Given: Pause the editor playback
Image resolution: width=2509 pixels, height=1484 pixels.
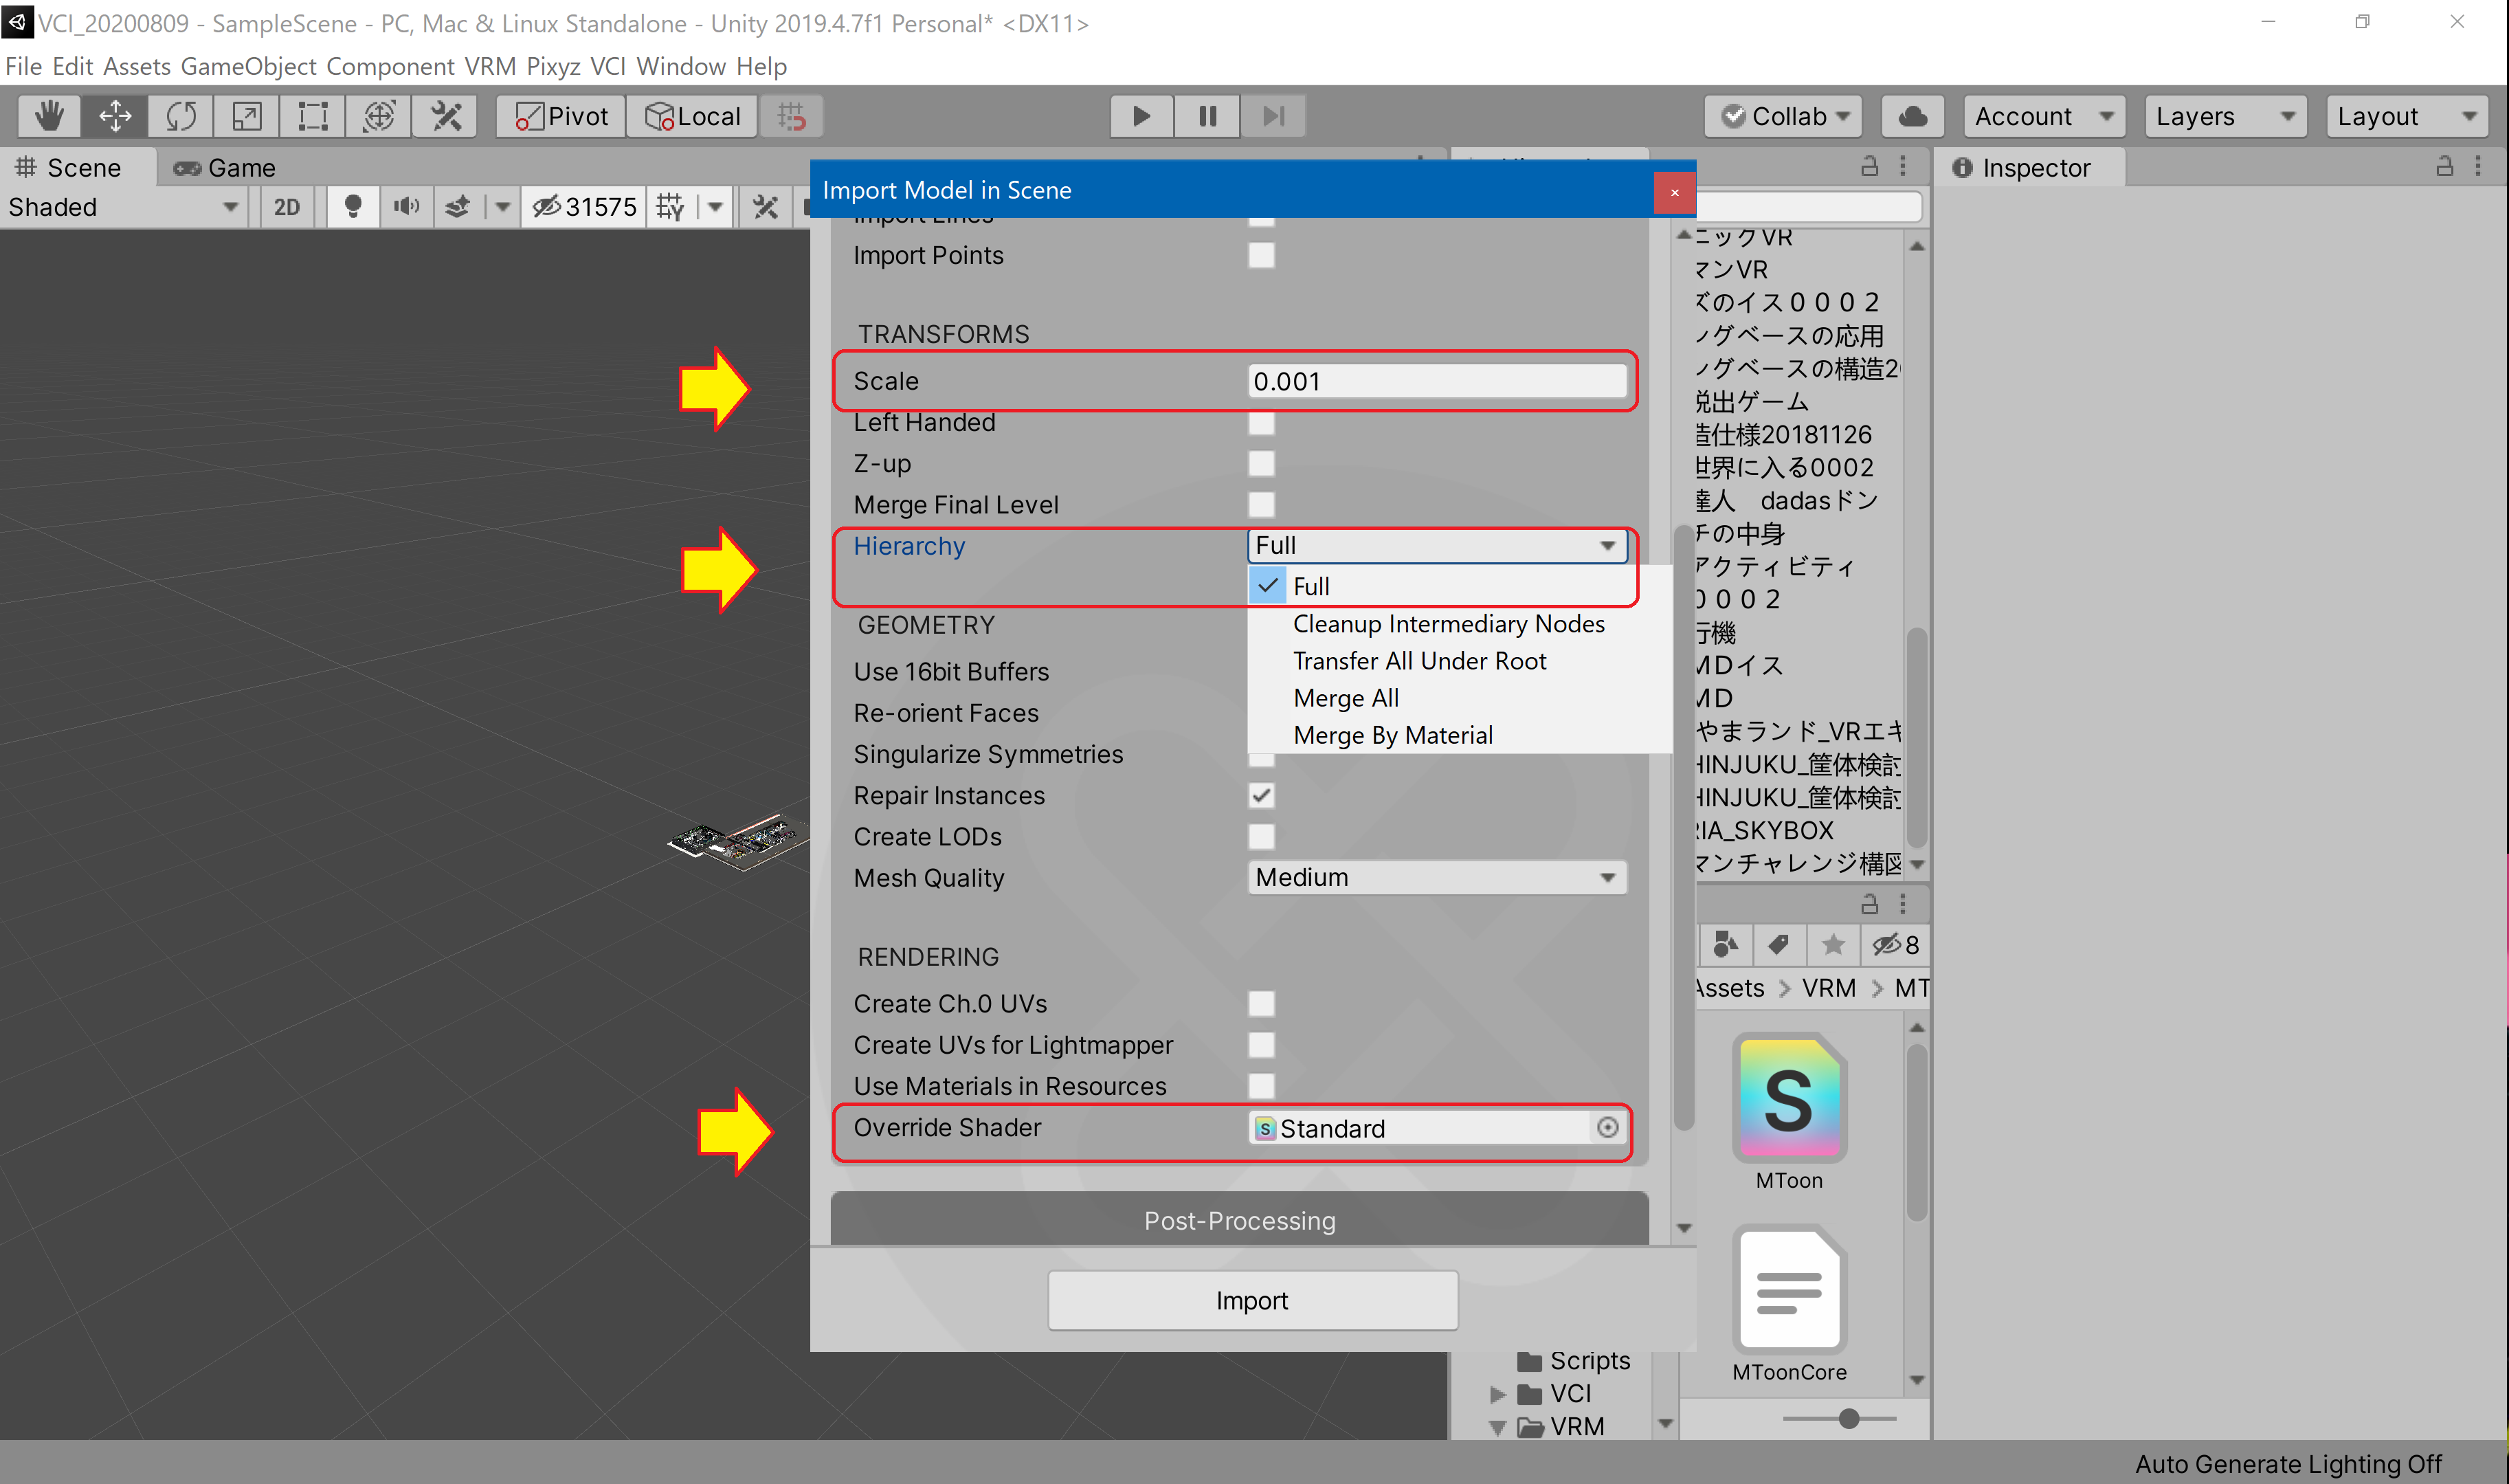Looking at the screenshot, I should click(x=1207, y=116).
